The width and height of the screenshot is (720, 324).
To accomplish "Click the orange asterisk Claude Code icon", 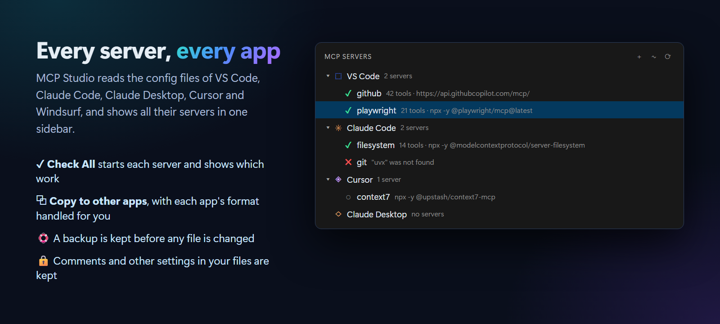I will click(338, 128).
